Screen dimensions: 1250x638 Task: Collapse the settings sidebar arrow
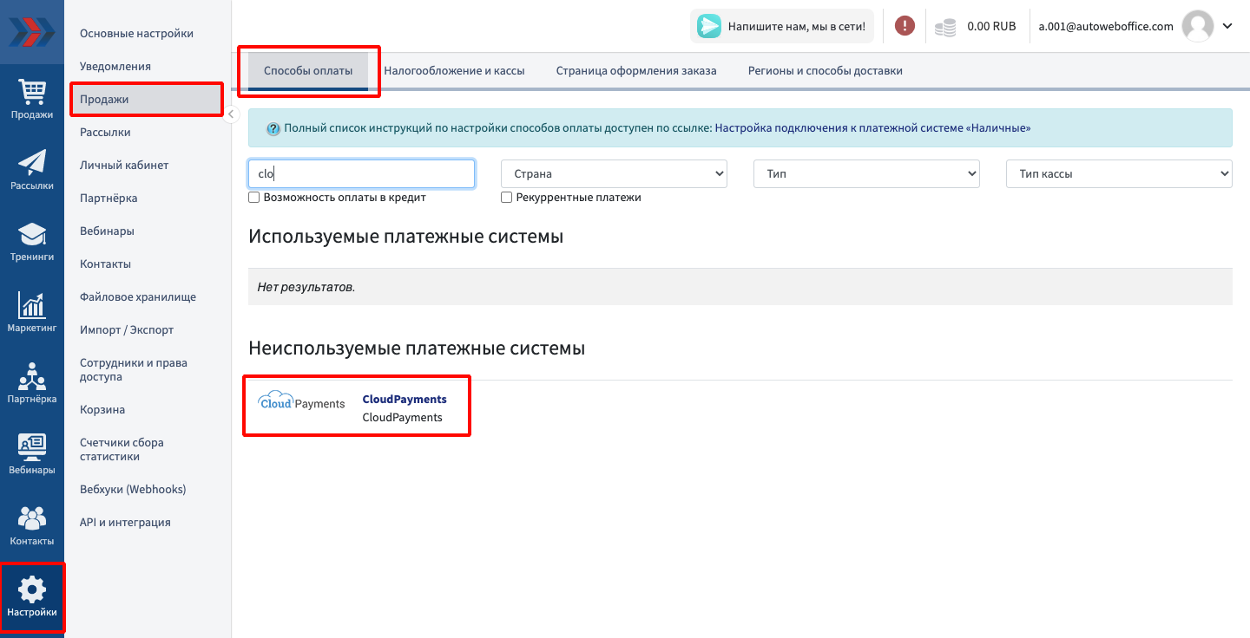pyautogui.click(x=232, y=114)
